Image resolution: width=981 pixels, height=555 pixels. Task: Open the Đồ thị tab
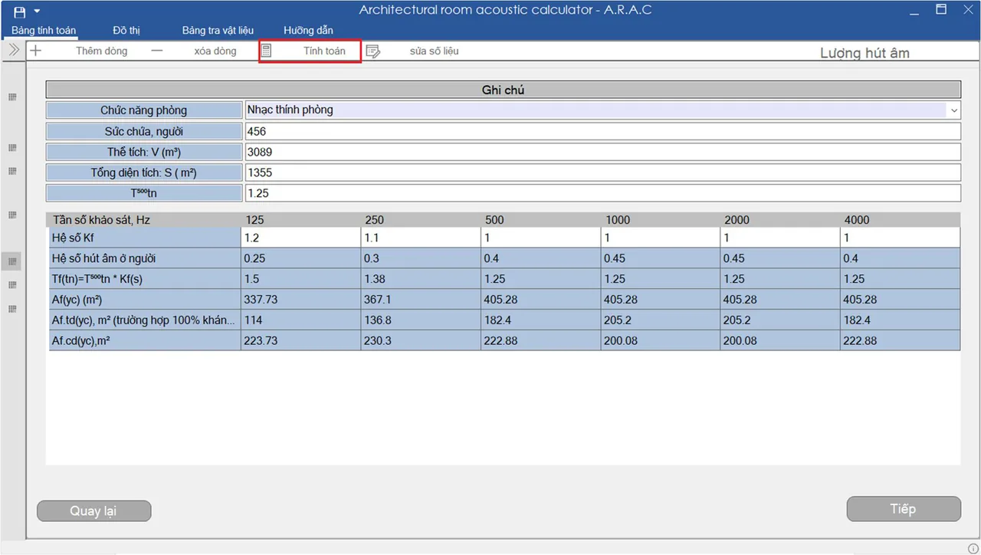pos(126,31)
